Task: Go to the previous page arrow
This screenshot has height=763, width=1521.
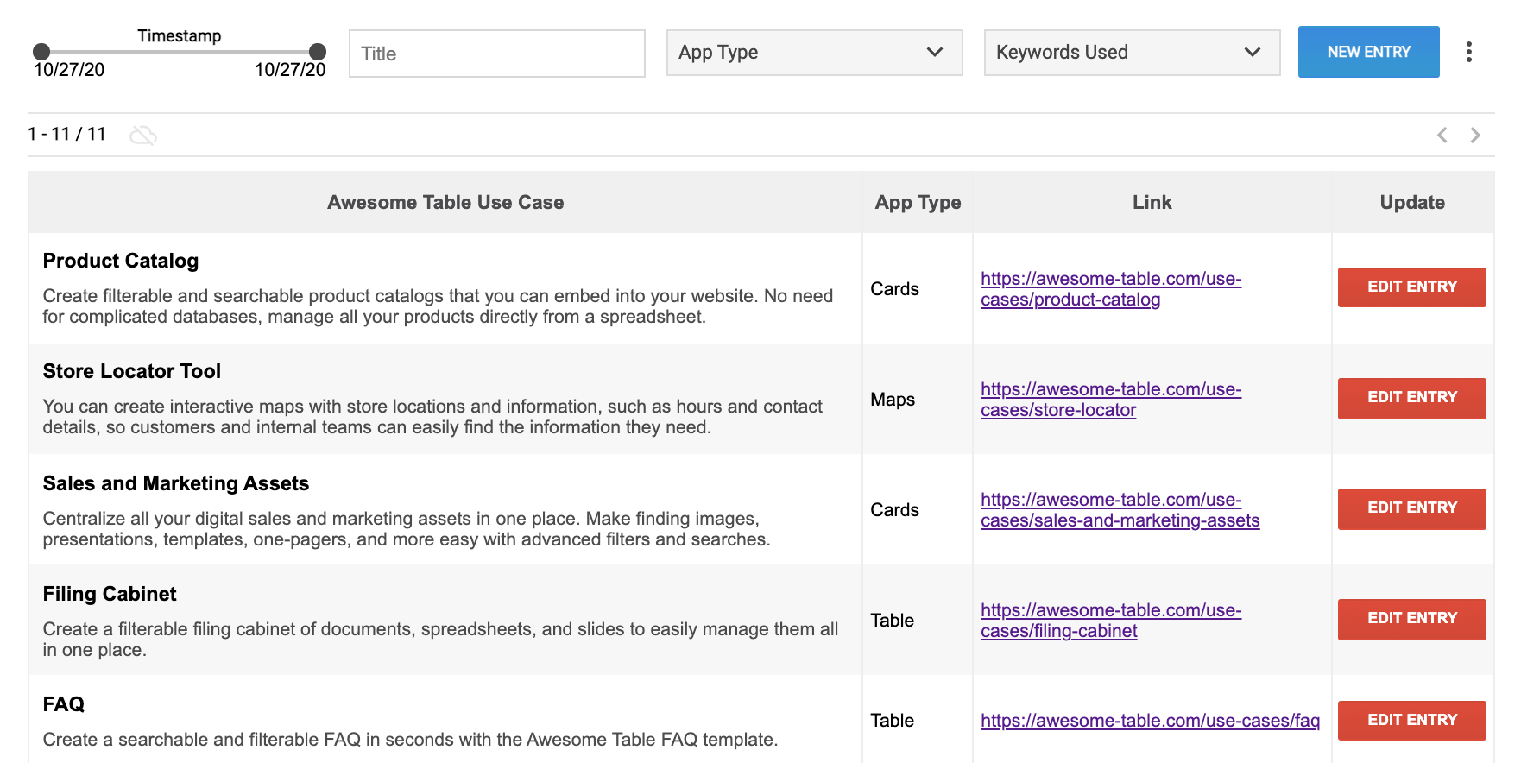Action: click(1442, 135)
